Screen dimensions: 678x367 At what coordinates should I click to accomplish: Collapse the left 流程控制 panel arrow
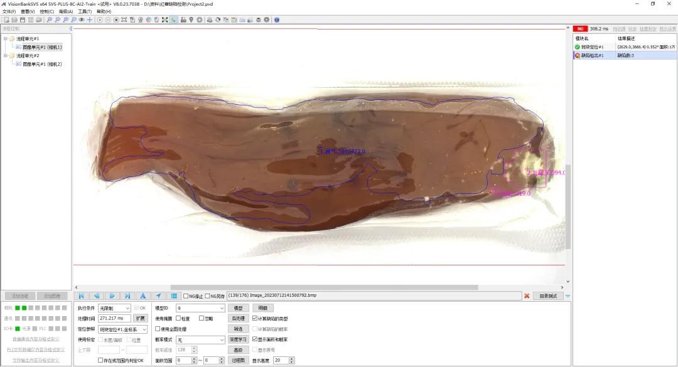tap(70, 28)
